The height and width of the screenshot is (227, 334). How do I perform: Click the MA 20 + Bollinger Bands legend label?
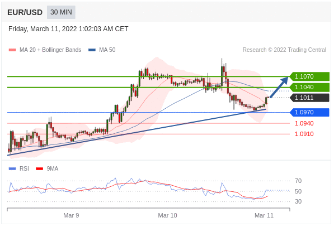(50, 50)
